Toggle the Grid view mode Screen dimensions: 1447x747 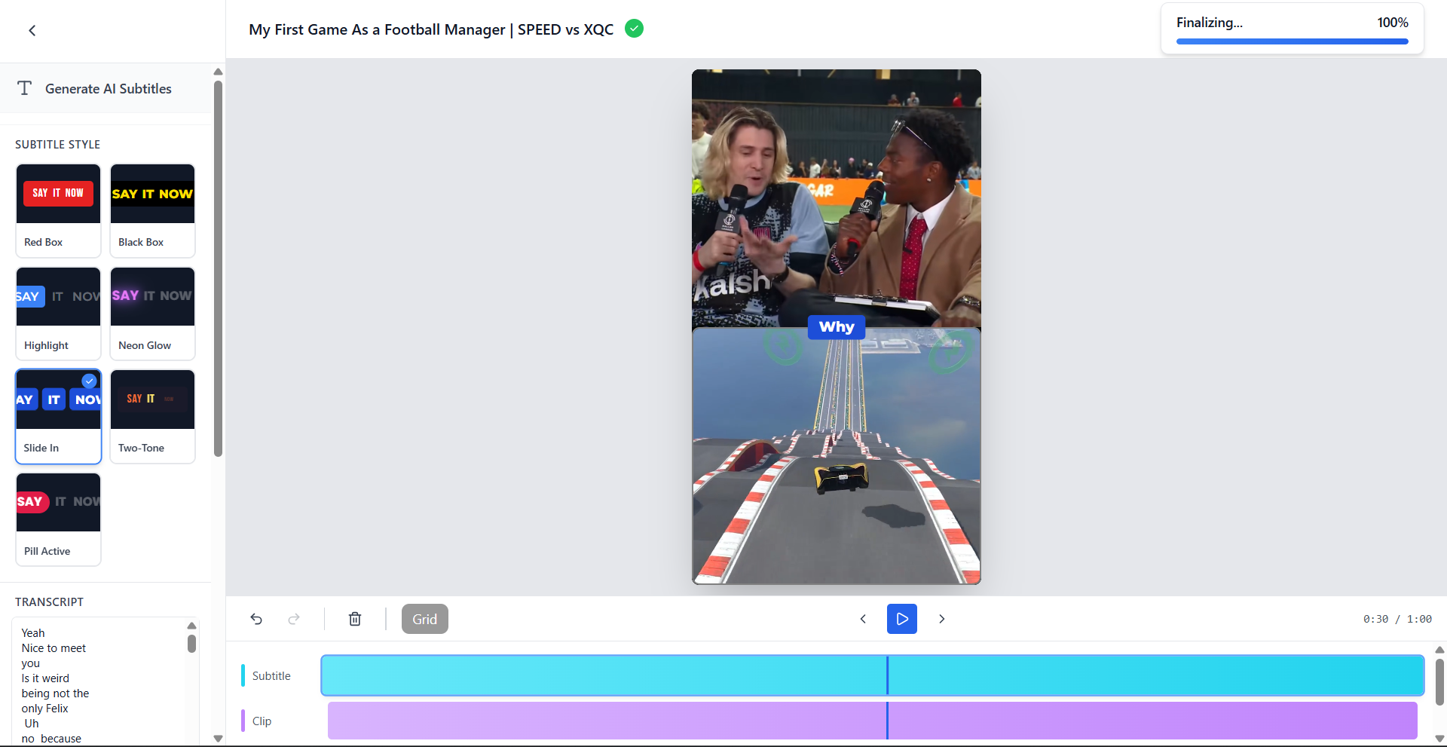424,618
